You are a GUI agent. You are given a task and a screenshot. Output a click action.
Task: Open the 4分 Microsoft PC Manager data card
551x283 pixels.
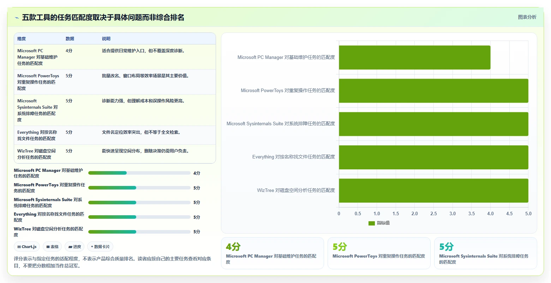272,253
